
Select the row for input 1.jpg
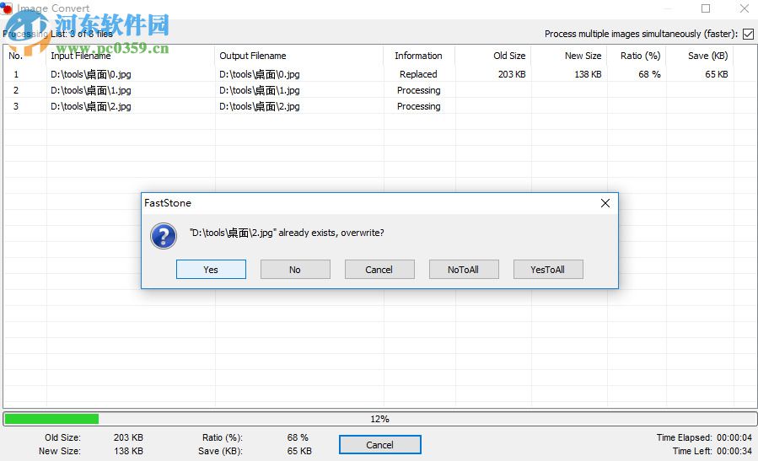(x=91, y=90)
